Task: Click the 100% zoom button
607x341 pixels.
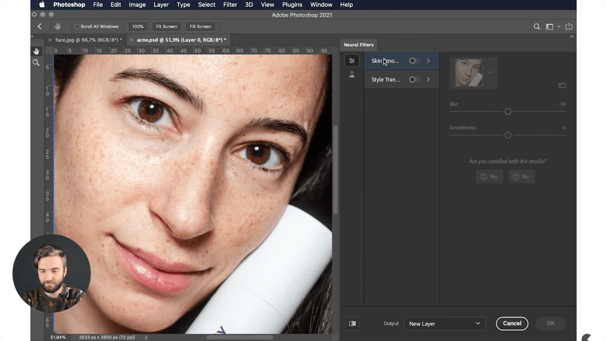Action: [x=138, y=26]
